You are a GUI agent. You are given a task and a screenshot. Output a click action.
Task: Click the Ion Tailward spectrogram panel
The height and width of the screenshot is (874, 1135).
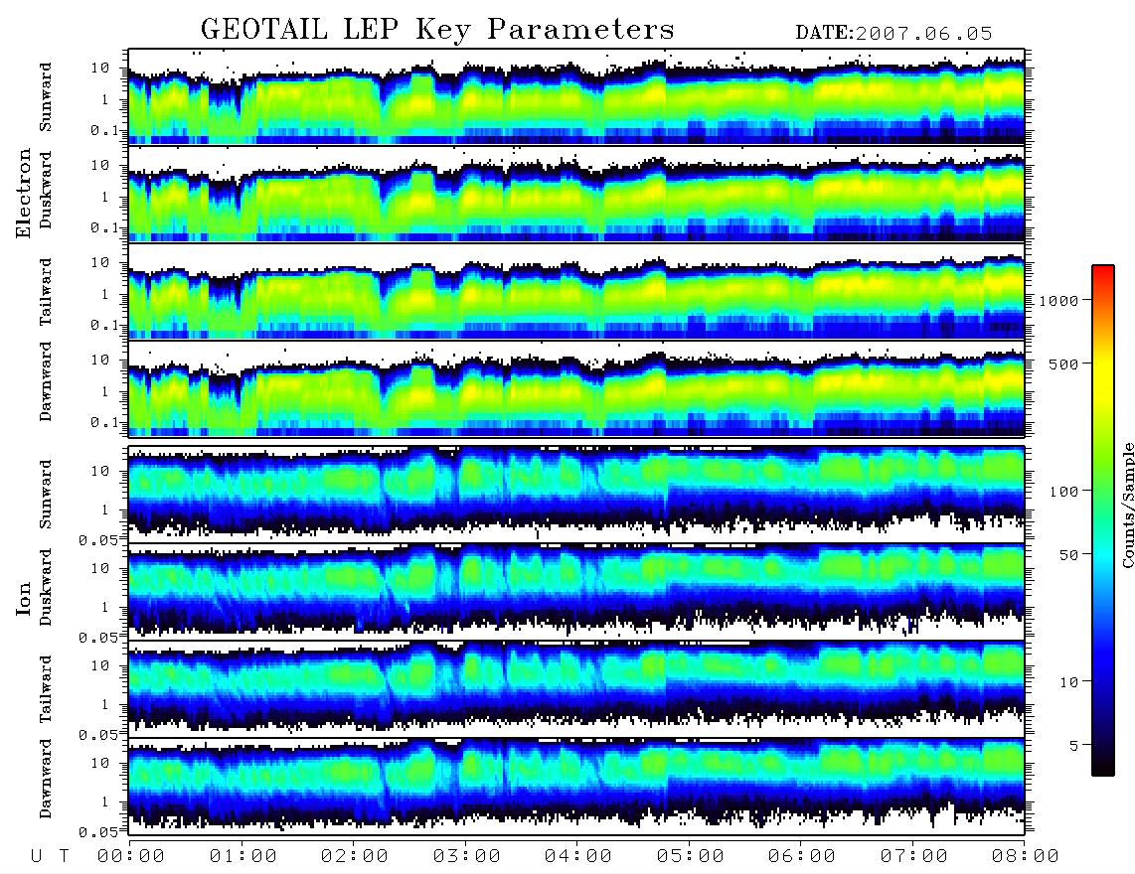click(576, 689)
